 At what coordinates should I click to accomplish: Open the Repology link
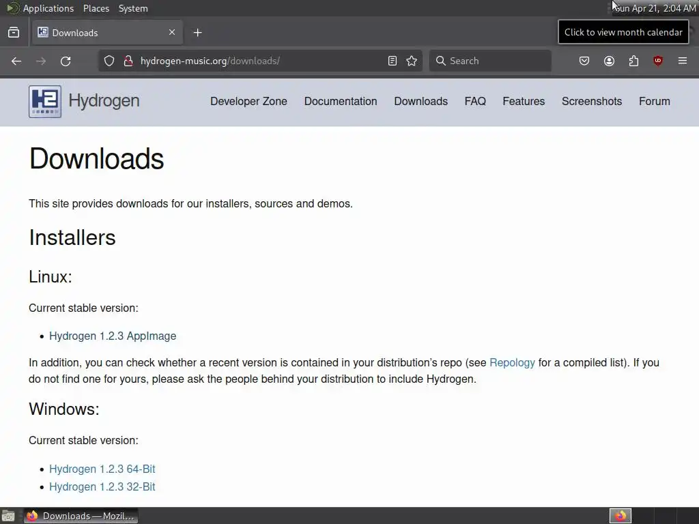click(512, 363)
